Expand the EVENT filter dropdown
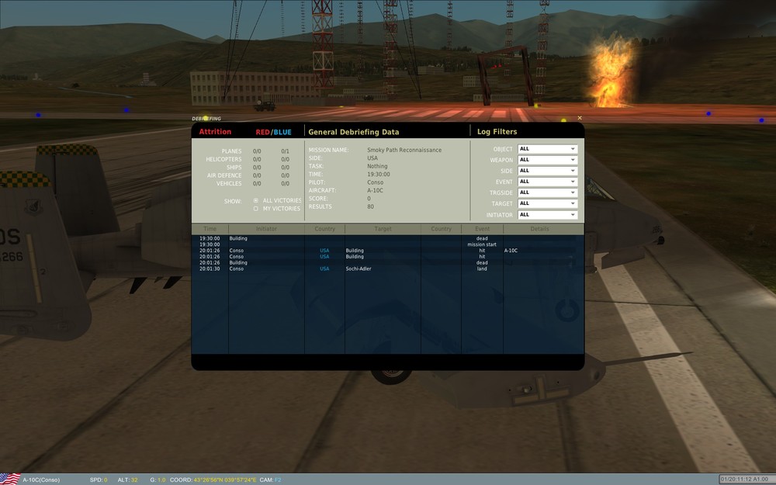Image resolution: width=776 pixels, height=485 pixels. pos(547,181)
